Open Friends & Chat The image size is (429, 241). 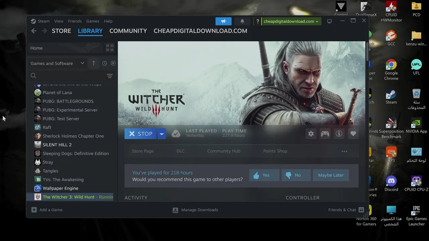tap(346, 210)
